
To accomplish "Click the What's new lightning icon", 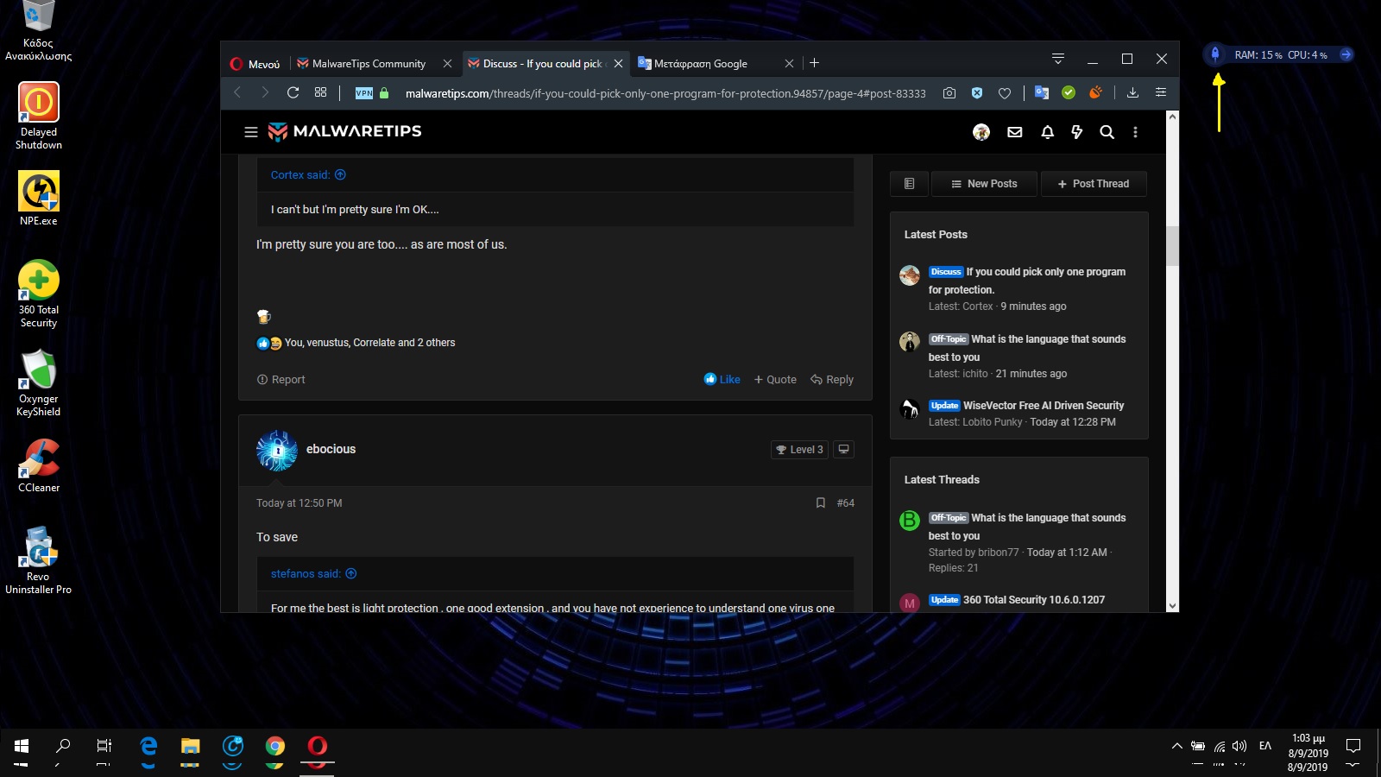I will point(1076,132).
